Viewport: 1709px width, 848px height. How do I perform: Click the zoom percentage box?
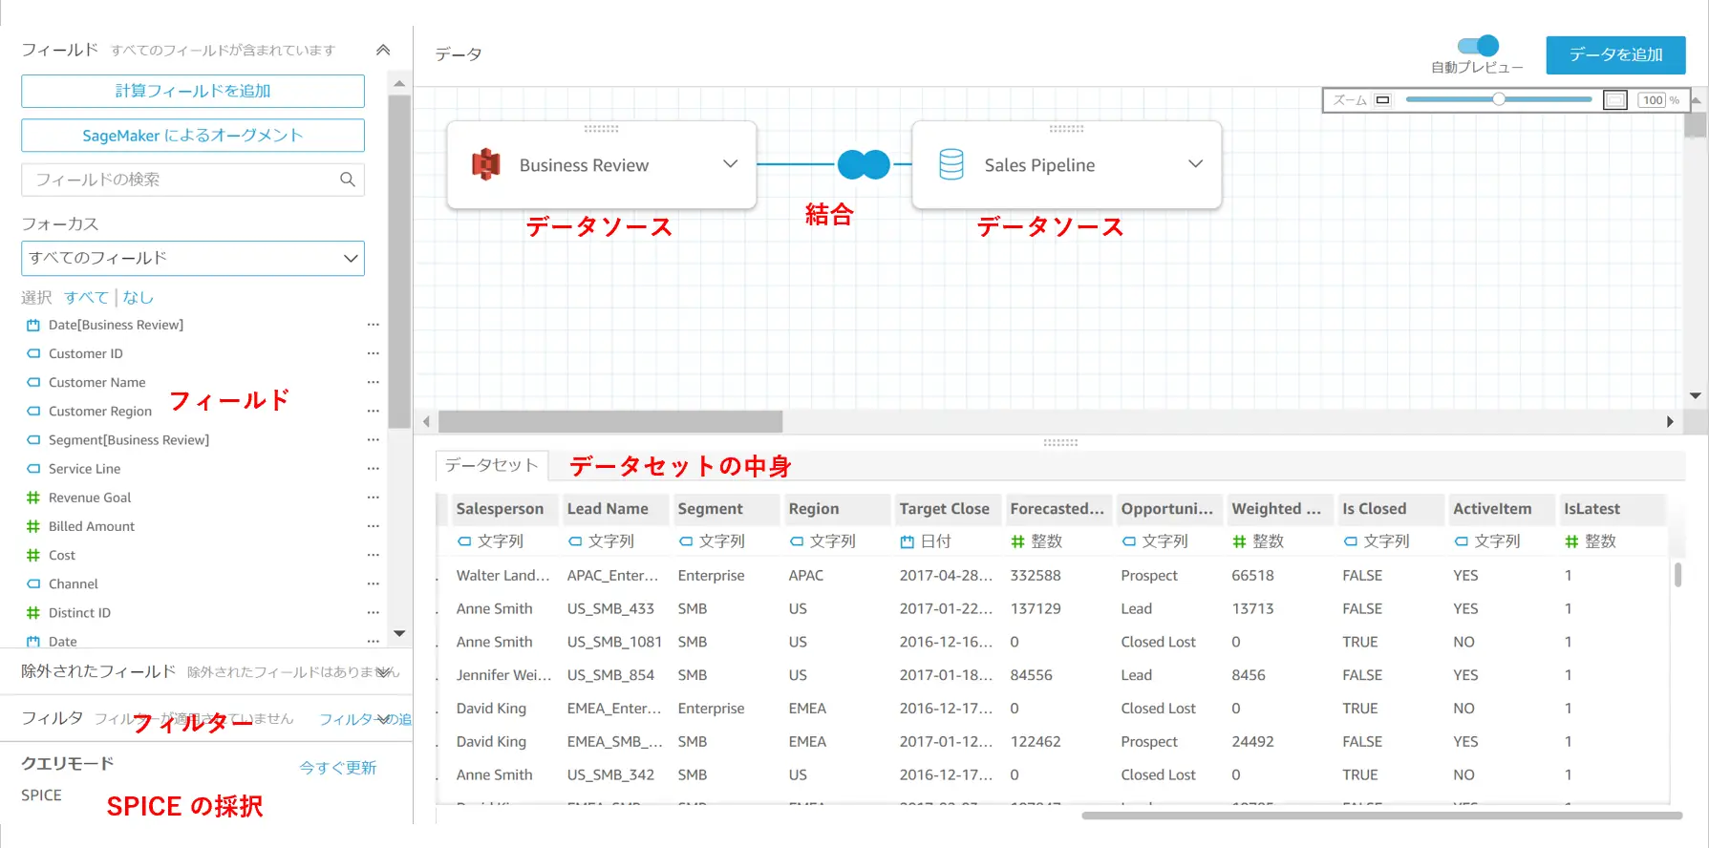(1654, 100)
